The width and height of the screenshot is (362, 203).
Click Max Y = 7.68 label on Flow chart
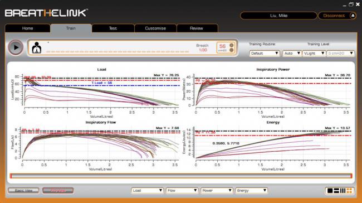click(168, 128)
